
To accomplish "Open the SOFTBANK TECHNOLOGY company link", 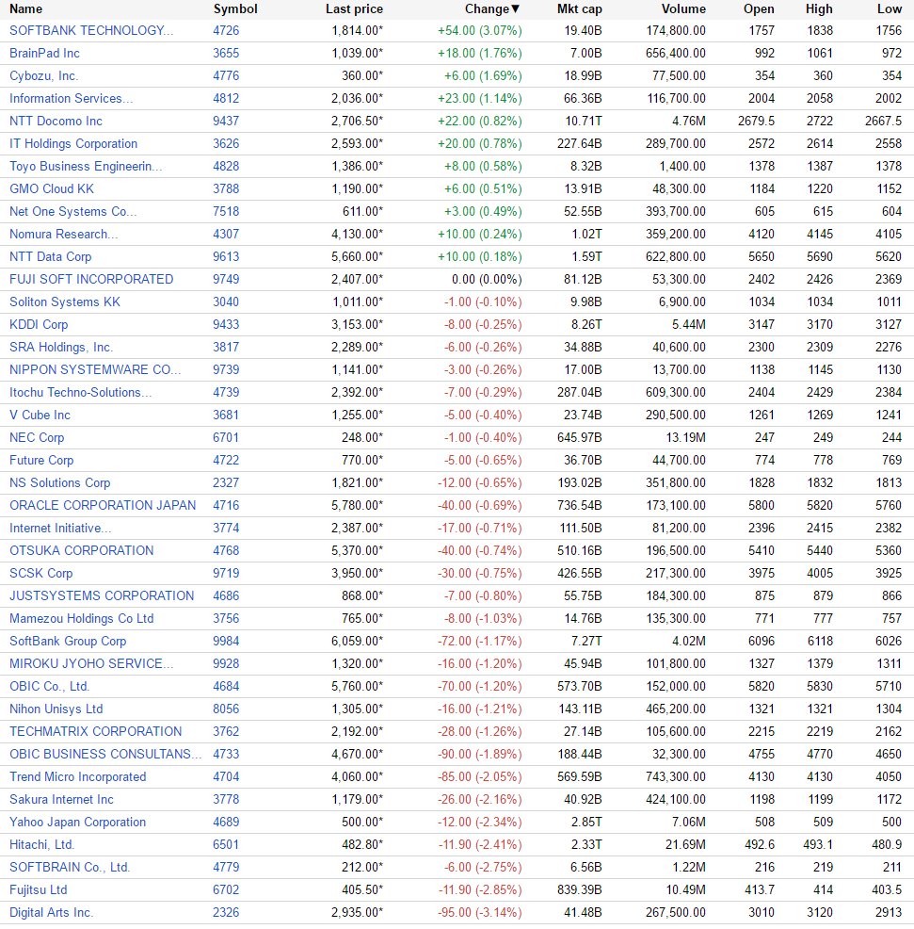I will [x=91, y=30].
